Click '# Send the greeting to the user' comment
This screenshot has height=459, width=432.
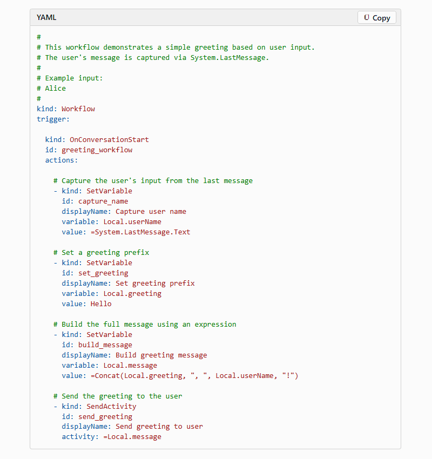pos(118,396)
